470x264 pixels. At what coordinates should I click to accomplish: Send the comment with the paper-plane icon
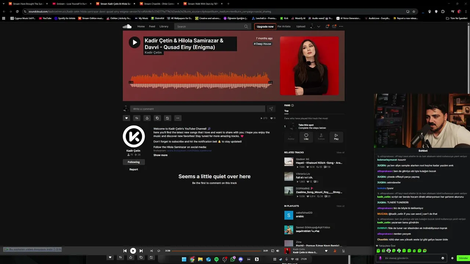tap(271, 109)
